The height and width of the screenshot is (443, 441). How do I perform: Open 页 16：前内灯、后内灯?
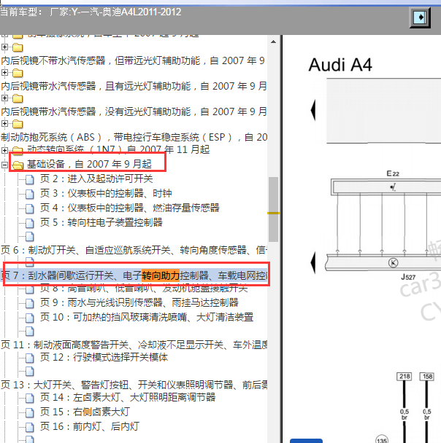pos(90,427)
